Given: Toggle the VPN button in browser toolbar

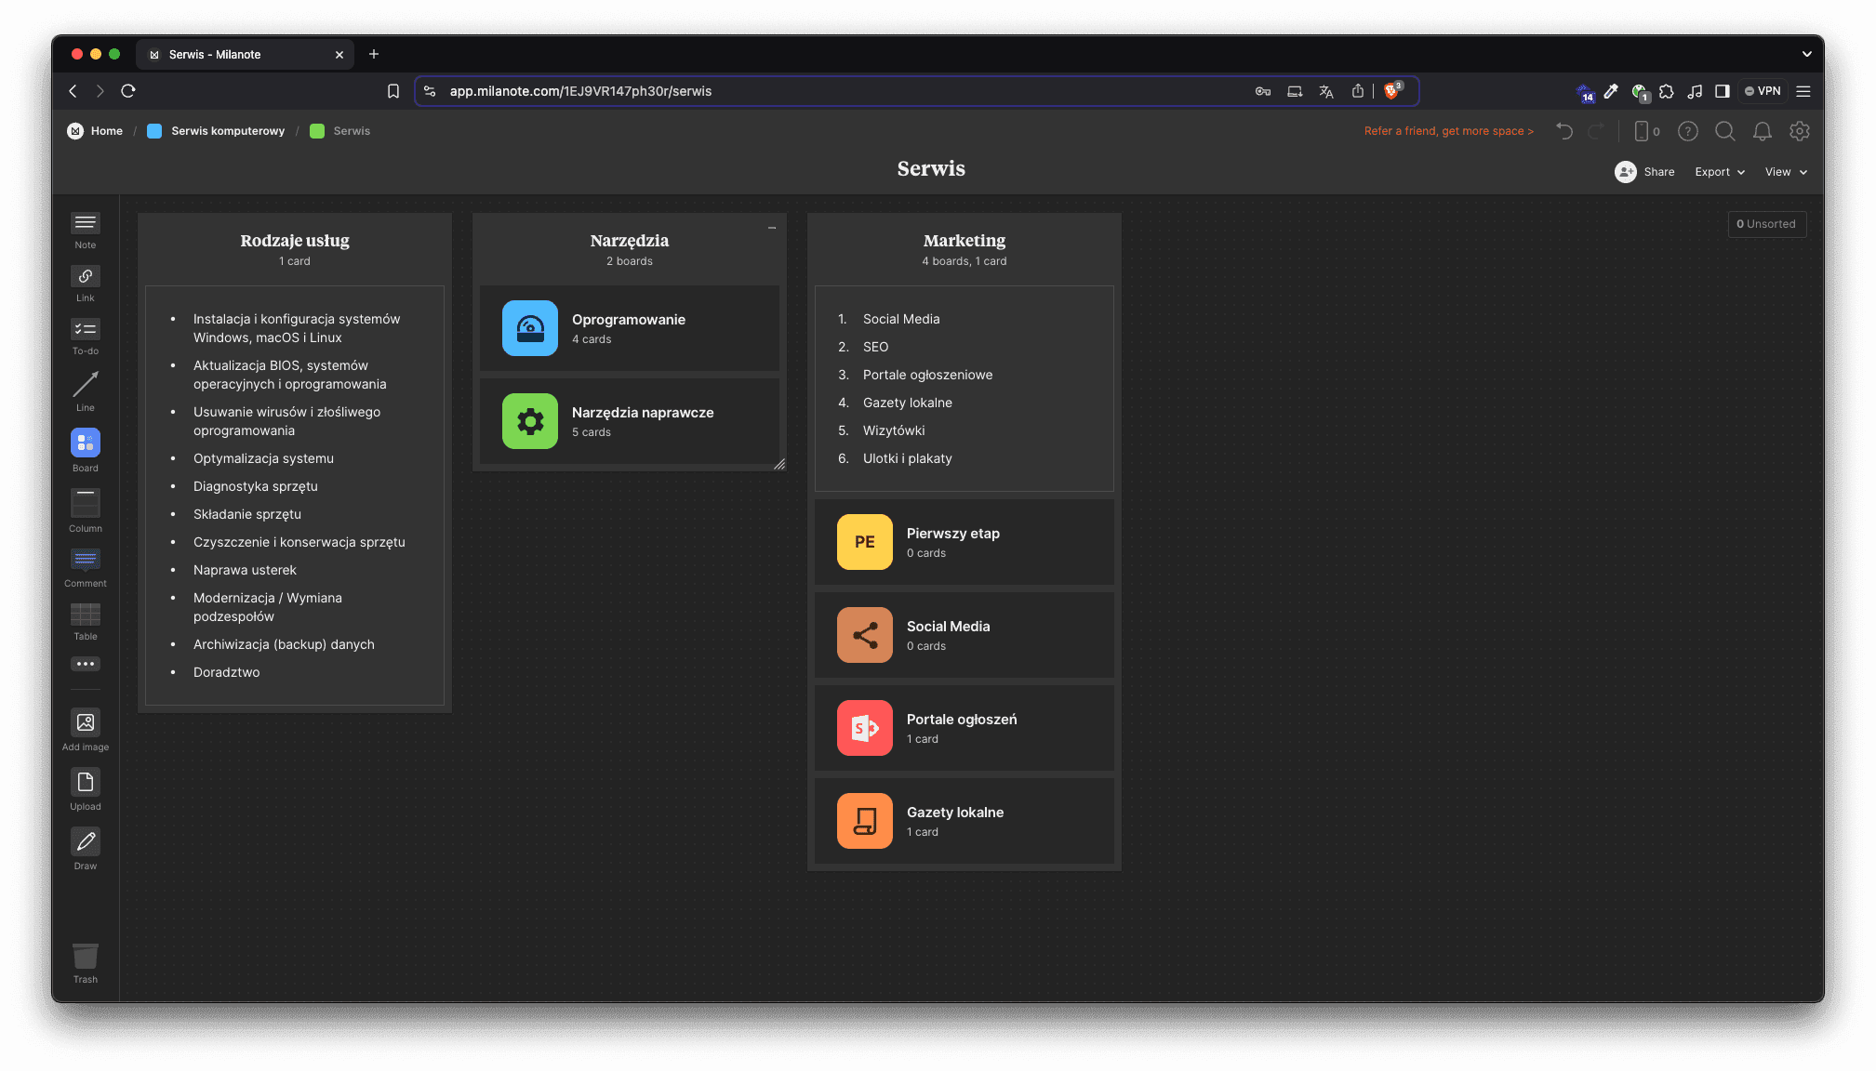Looking at the screenshot, I should click(1763, 91).
